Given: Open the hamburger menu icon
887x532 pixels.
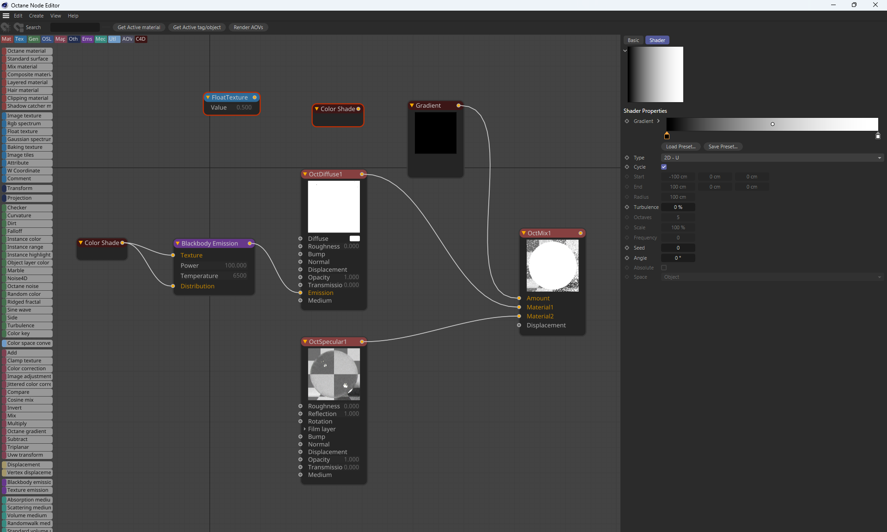Looking at the screenshot, I should coord(6,16).
